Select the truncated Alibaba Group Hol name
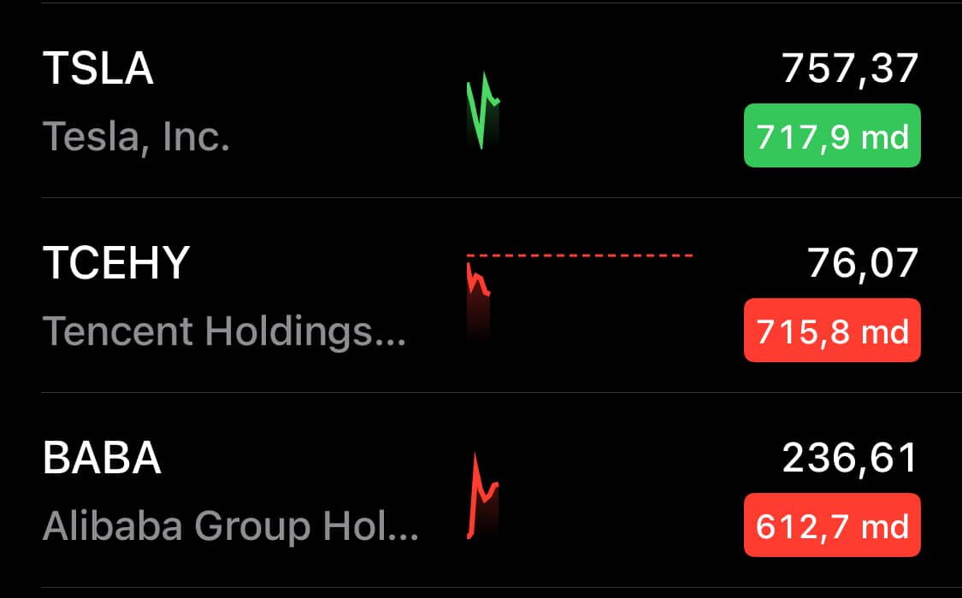This screenshot has height=598, width=962. tap(231, 525)
